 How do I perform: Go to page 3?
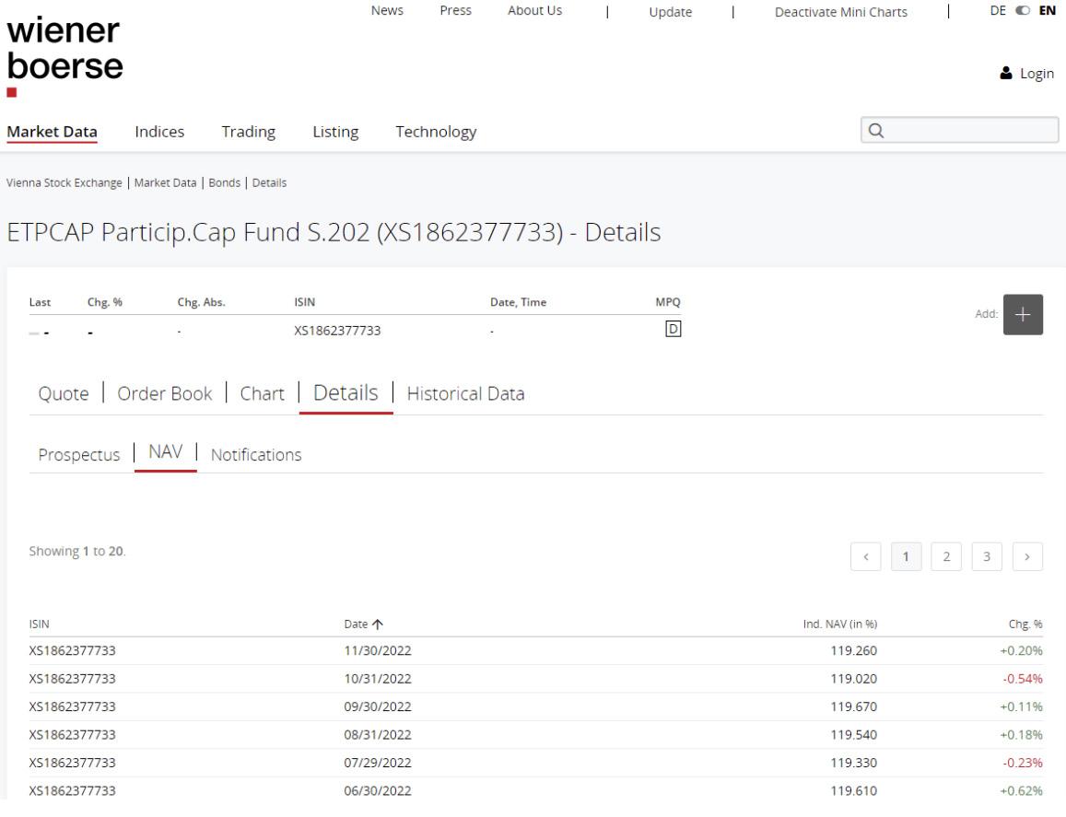coord(987,556)
